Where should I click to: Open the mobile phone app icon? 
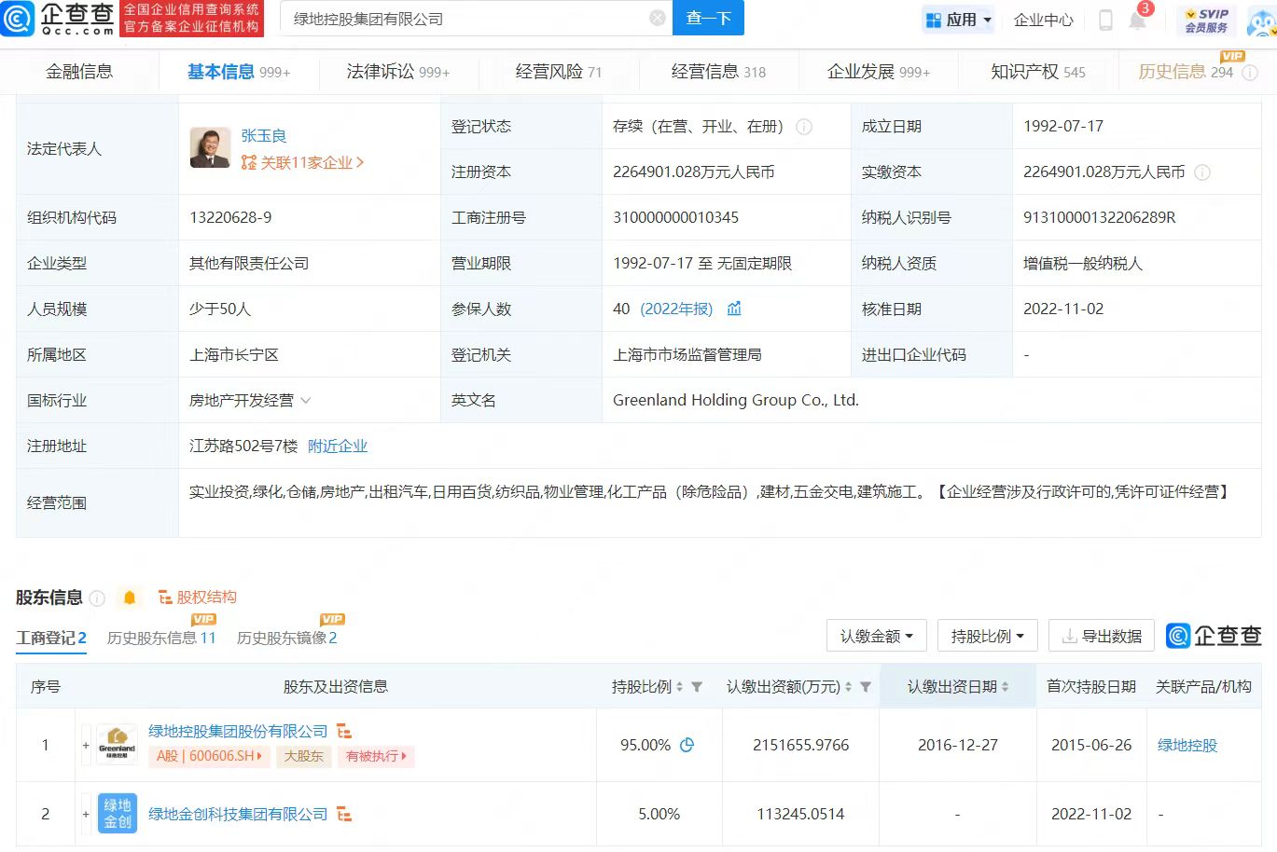click(1105, 20)
